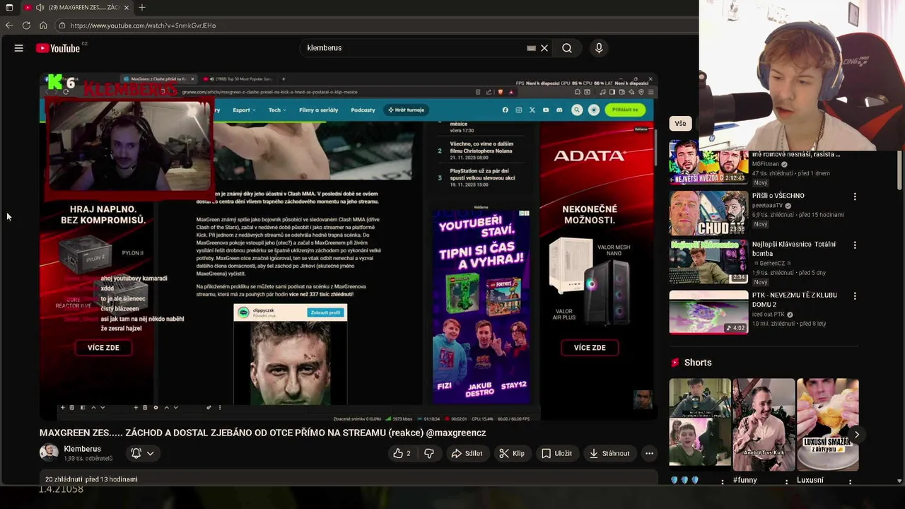Open the #funny Shorts thumbnail

click(x=764, y=425)
